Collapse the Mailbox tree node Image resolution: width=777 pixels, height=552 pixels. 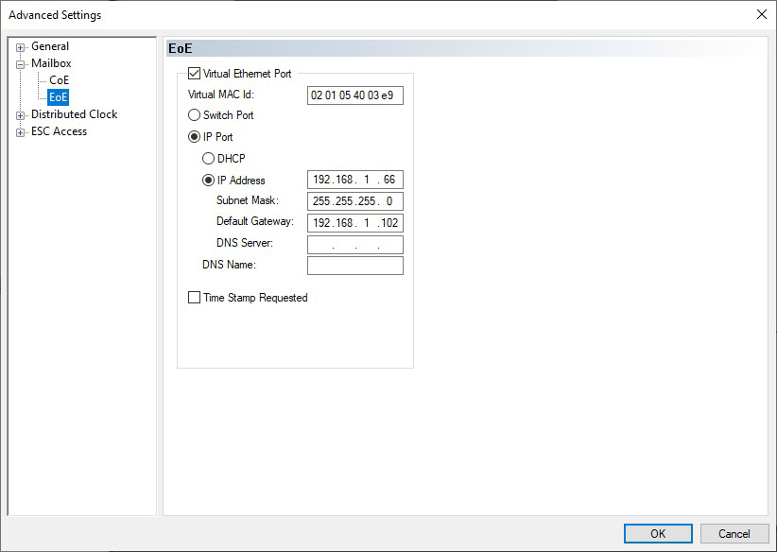pyautogui.click(x=21, y=64)
